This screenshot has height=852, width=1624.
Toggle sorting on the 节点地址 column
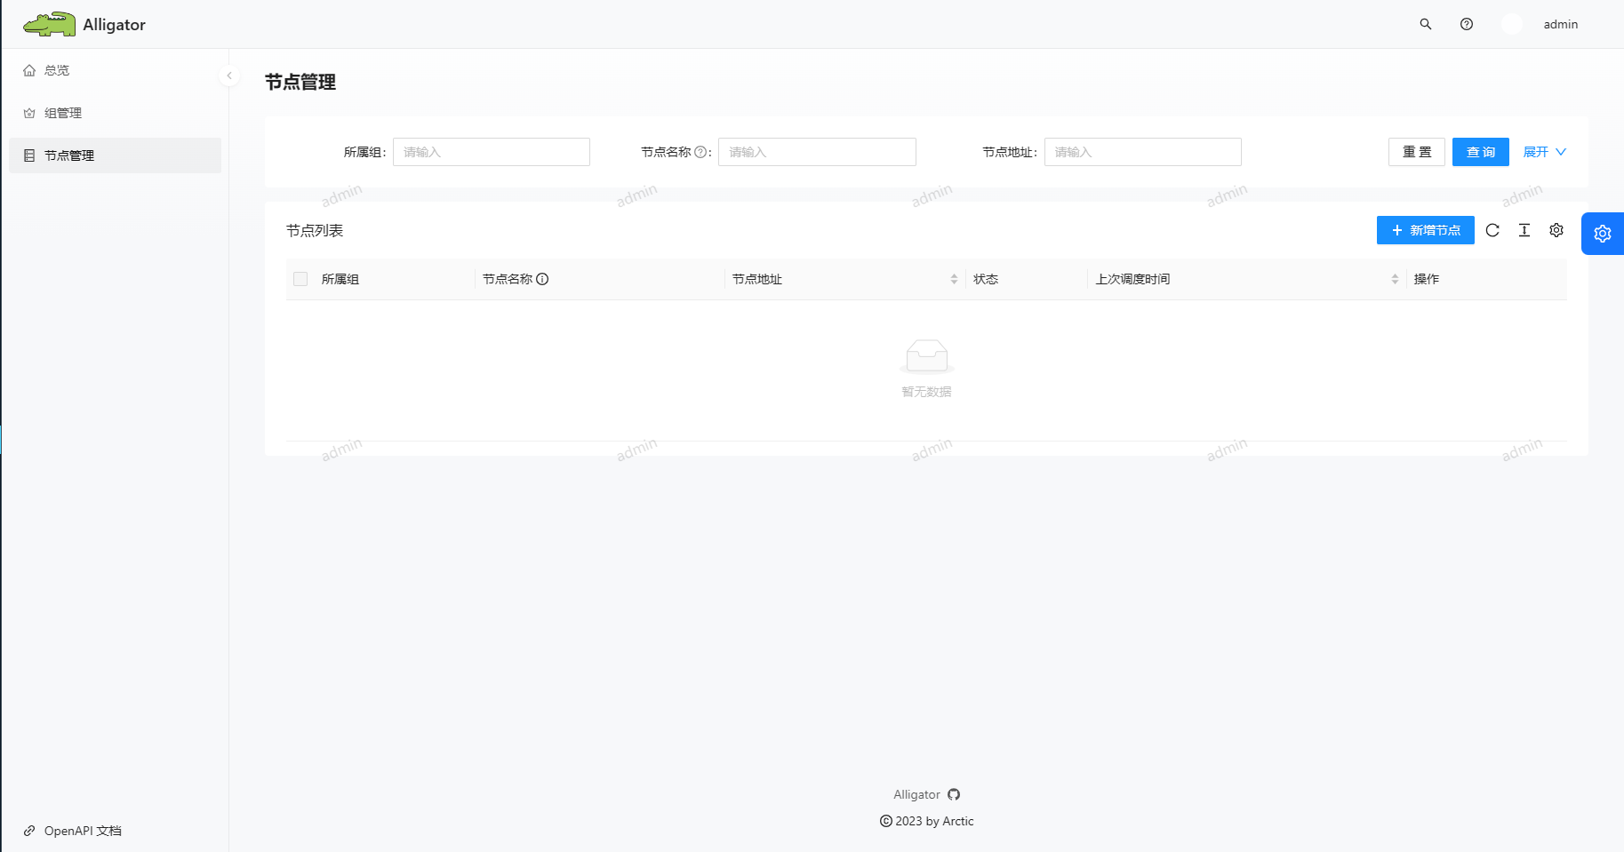pyautogui.click(x=954, y=279)
